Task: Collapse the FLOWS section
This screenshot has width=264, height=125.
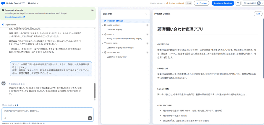Action: coord(103,34)
